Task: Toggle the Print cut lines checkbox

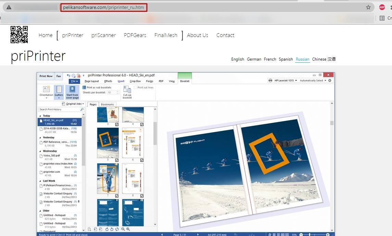Action: [136, 88]
